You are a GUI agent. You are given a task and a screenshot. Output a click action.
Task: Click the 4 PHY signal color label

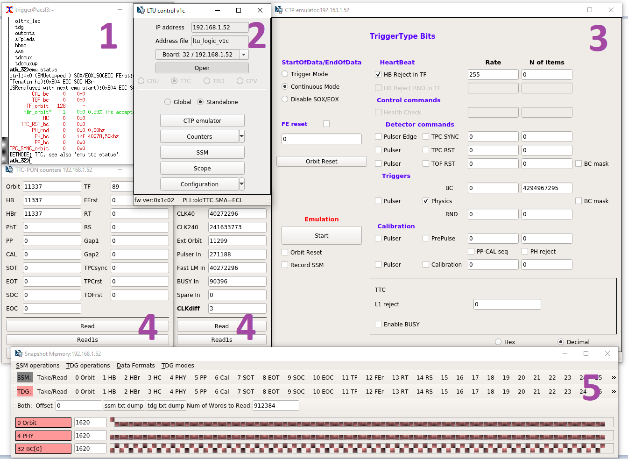pyautogui.click(x=43, y=436)
